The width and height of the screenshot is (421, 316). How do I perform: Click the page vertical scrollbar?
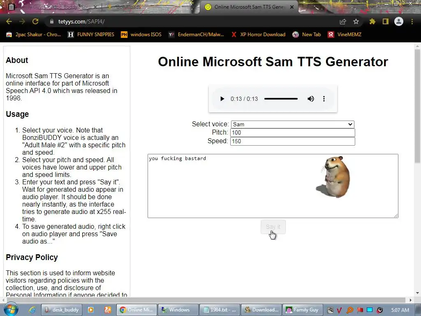[x=418, y=106]
